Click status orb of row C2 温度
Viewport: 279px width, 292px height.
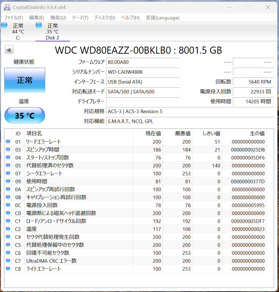coord(8,229)
